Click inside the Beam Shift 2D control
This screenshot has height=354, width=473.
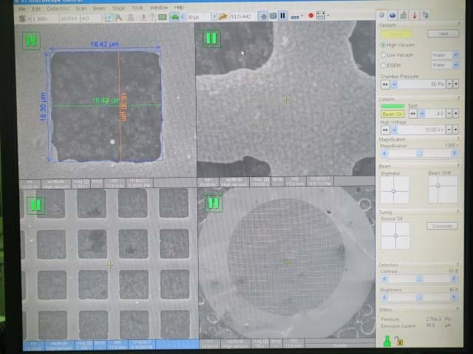point(443,190)
